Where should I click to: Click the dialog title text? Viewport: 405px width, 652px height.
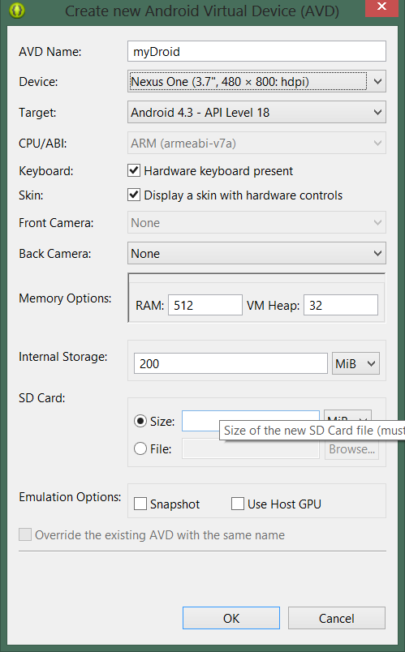click(x=202, y=11)
